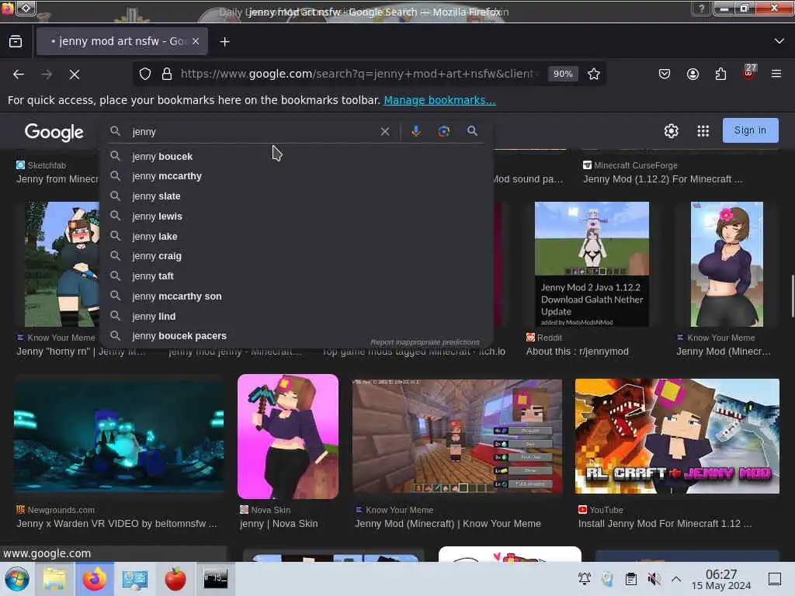Click into the Google search input
This screenshot has height=596, width=795.
254,132
